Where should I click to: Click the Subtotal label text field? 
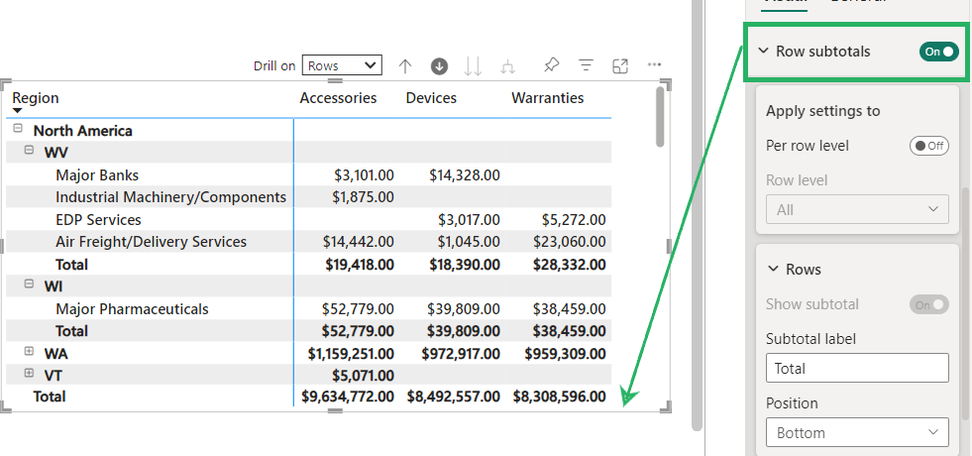857,368
